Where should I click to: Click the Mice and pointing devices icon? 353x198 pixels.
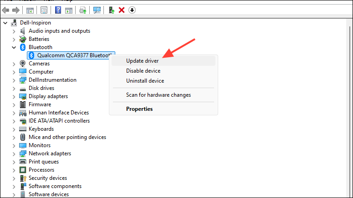(22, 137)
